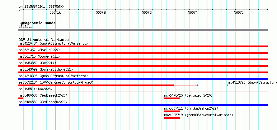
Task: Open the nsv6480680 (Sedlazeck2020) variant label
Action: [43, 95]
